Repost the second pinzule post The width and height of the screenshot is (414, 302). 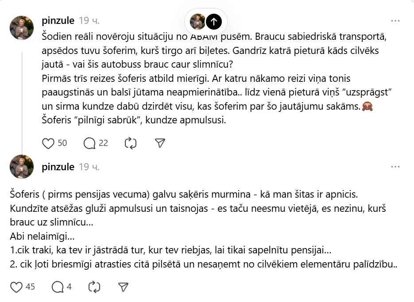pos(94,287)
